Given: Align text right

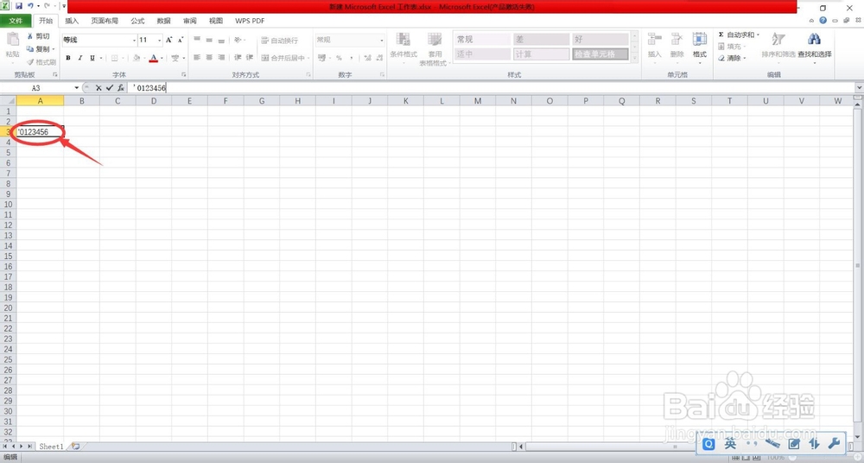Looking at the screenshot, I should [x=221, y=57].
